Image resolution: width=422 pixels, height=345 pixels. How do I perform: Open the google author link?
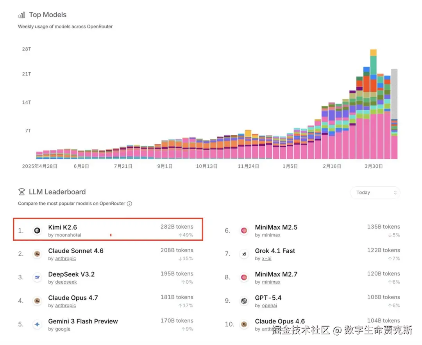pyautogui.click(x=63, y=329)
